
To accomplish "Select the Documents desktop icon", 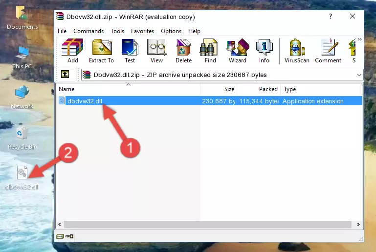I will pyautogui.click(x=22, y=18).
